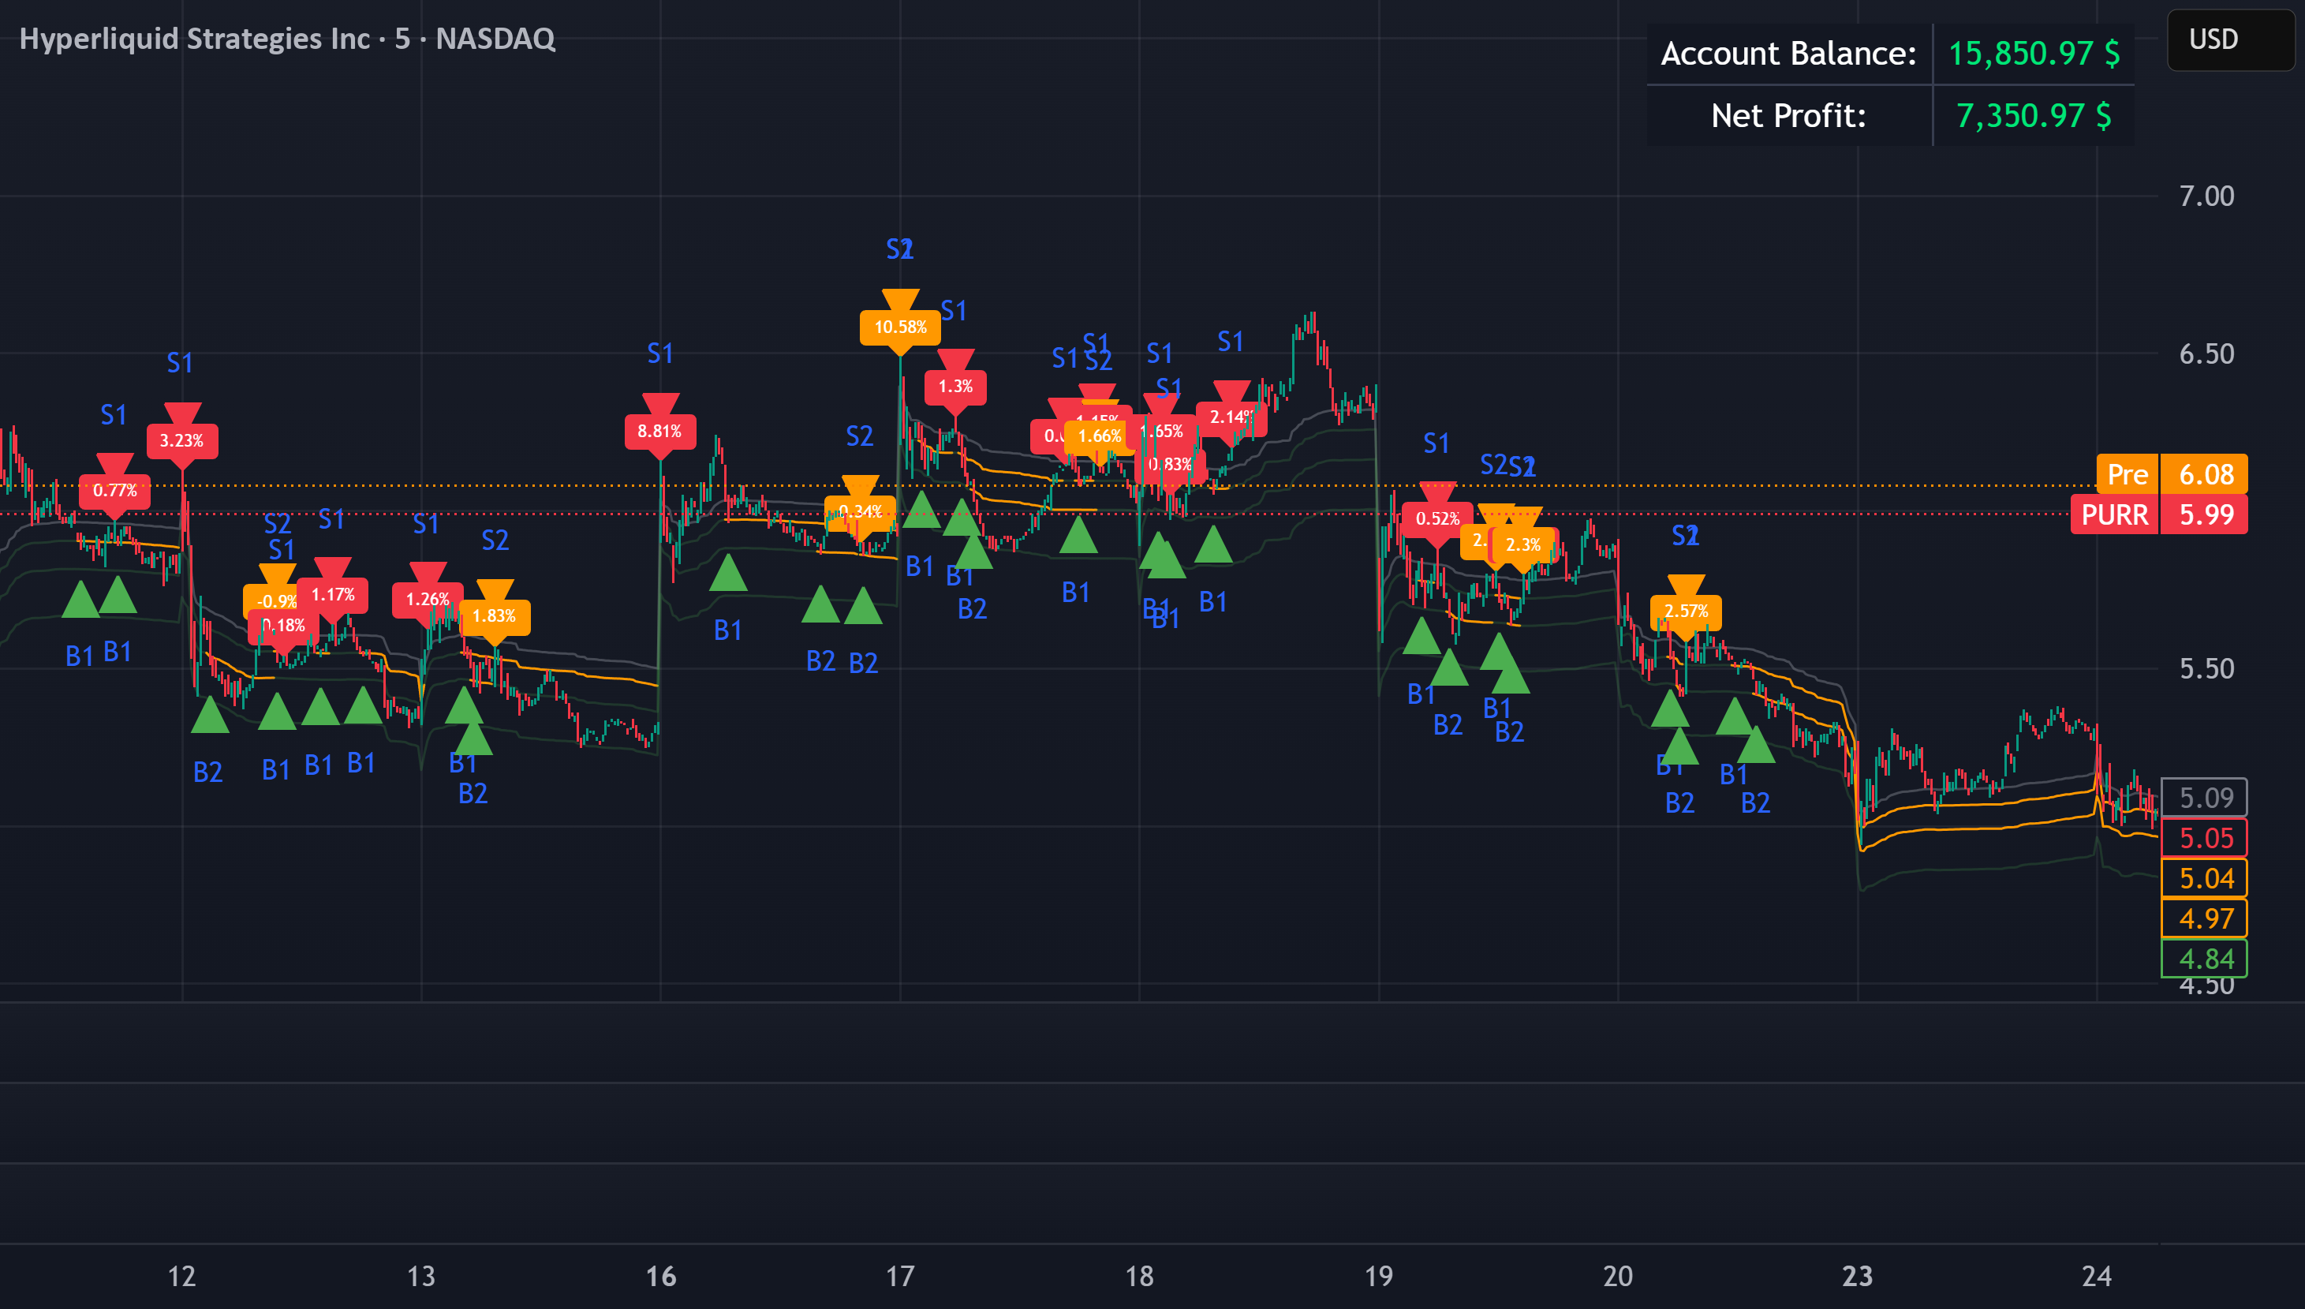Click the Account Balance value 15,850.97 $

click(2034, 54)
